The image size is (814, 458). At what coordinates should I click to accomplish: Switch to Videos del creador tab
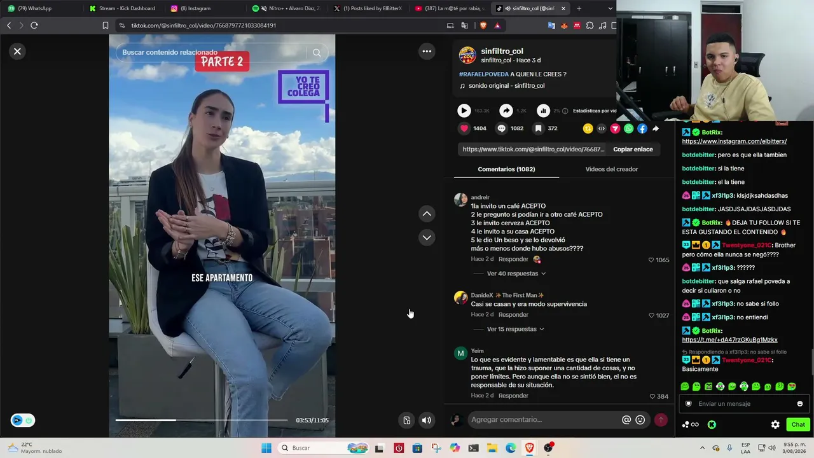(612, 169)
